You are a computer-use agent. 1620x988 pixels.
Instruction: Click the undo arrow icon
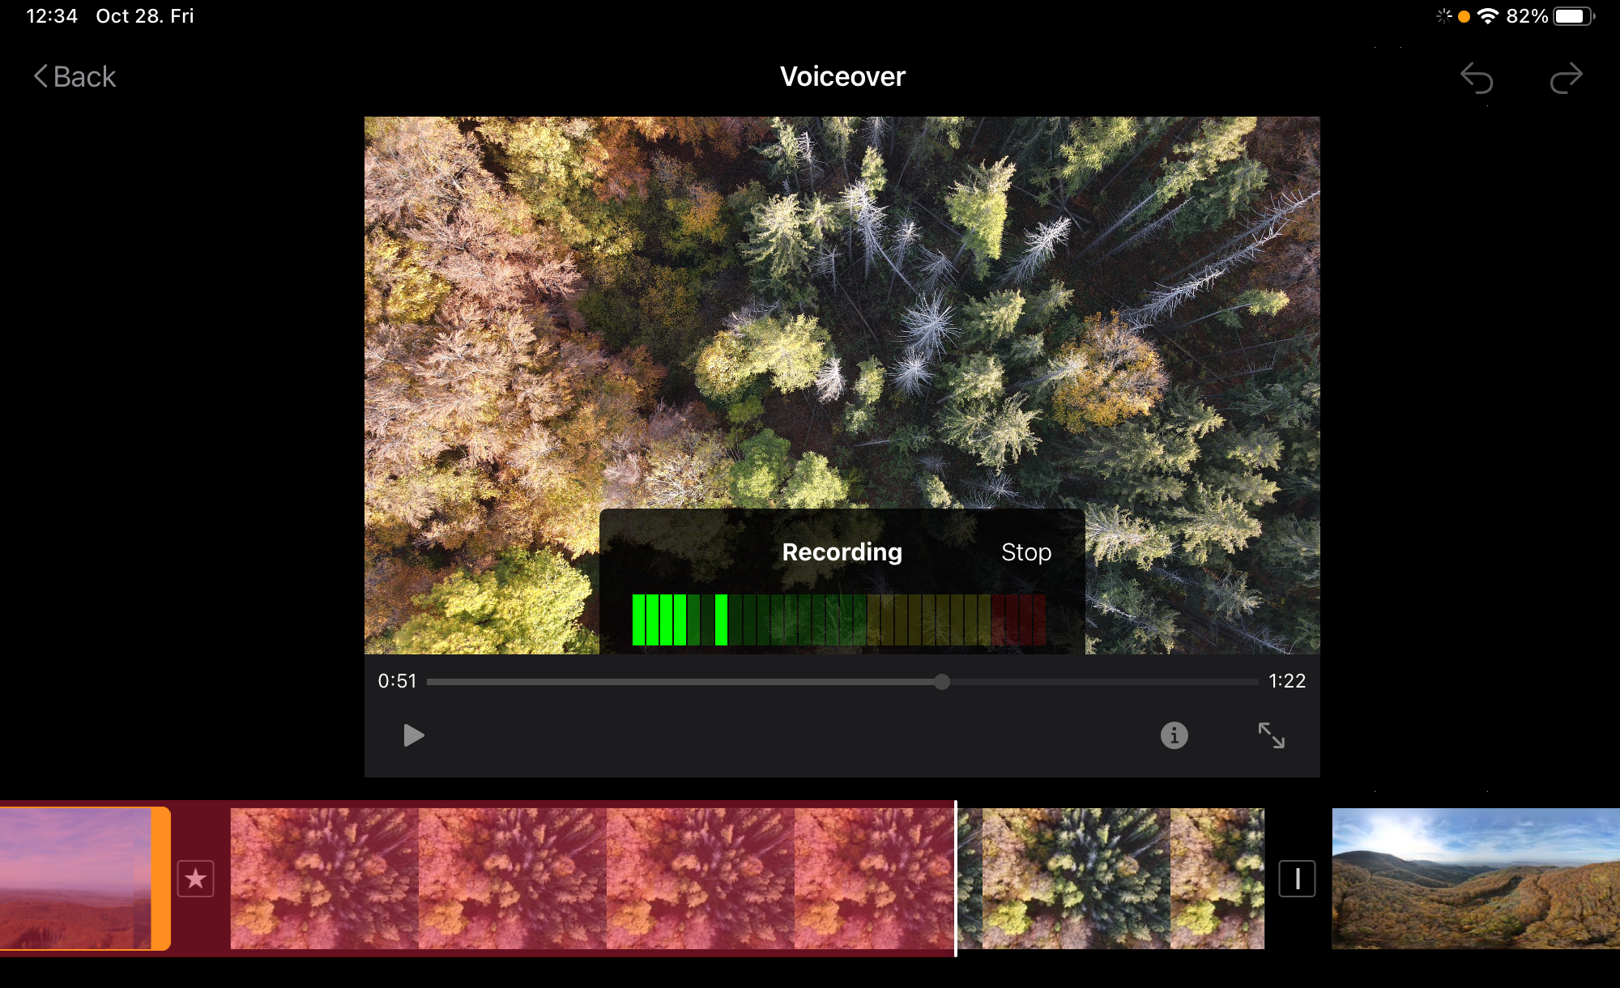1477,79
